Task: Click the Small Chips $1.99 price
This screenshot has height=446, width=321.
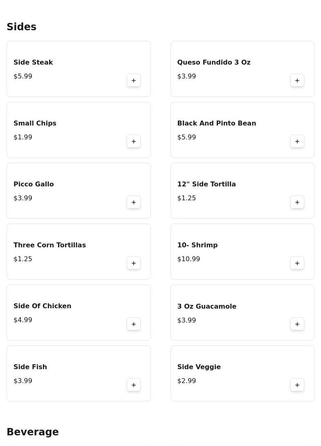Action: pyautogui.click(x=23, y=137)
